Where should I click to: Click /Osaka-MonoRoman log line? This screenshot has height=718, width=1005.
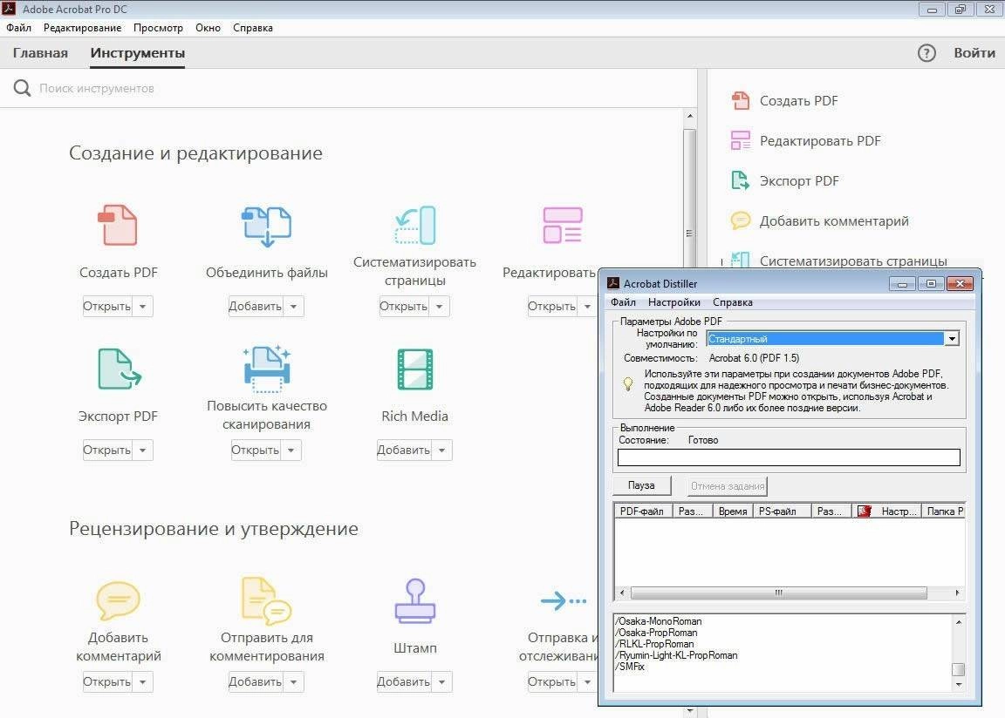click(x=659, y=621)
